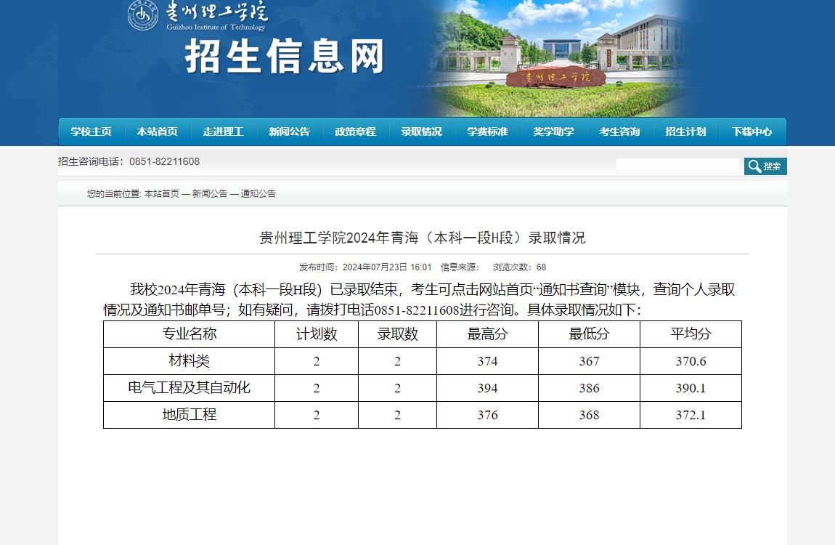Screen dimensions: 835x545
Task: Select 新闻公告 in the navigation bar
Action: point(289,132)
